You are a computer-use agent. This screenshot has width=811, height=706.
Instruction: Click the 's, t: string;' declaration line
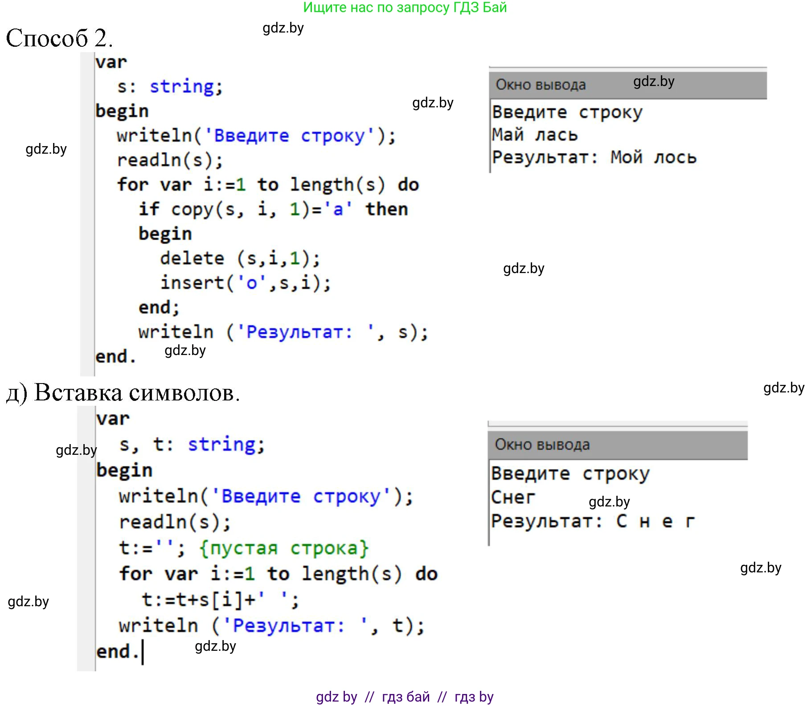pyautogui.click(x=192, y=445)
